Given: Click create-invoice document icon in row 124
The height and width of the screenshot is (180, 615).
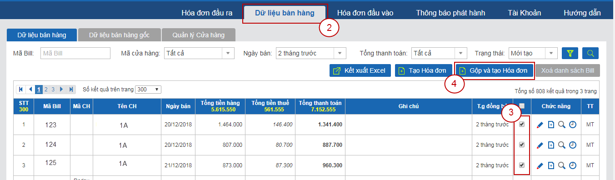Looking at the screenshot, I should click(551, 145).
